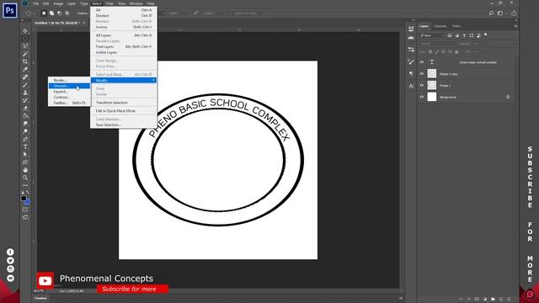
Task: Toggle the layer filter on/off switch
Action: pyautogui.click(x=486, y=35)
